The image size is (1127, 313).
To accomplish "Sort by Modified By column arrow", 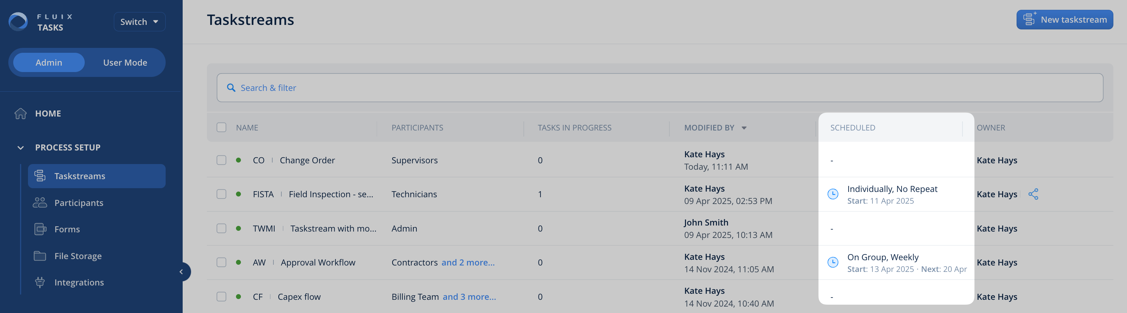I will pyautogui.click(x=744, y=128).
